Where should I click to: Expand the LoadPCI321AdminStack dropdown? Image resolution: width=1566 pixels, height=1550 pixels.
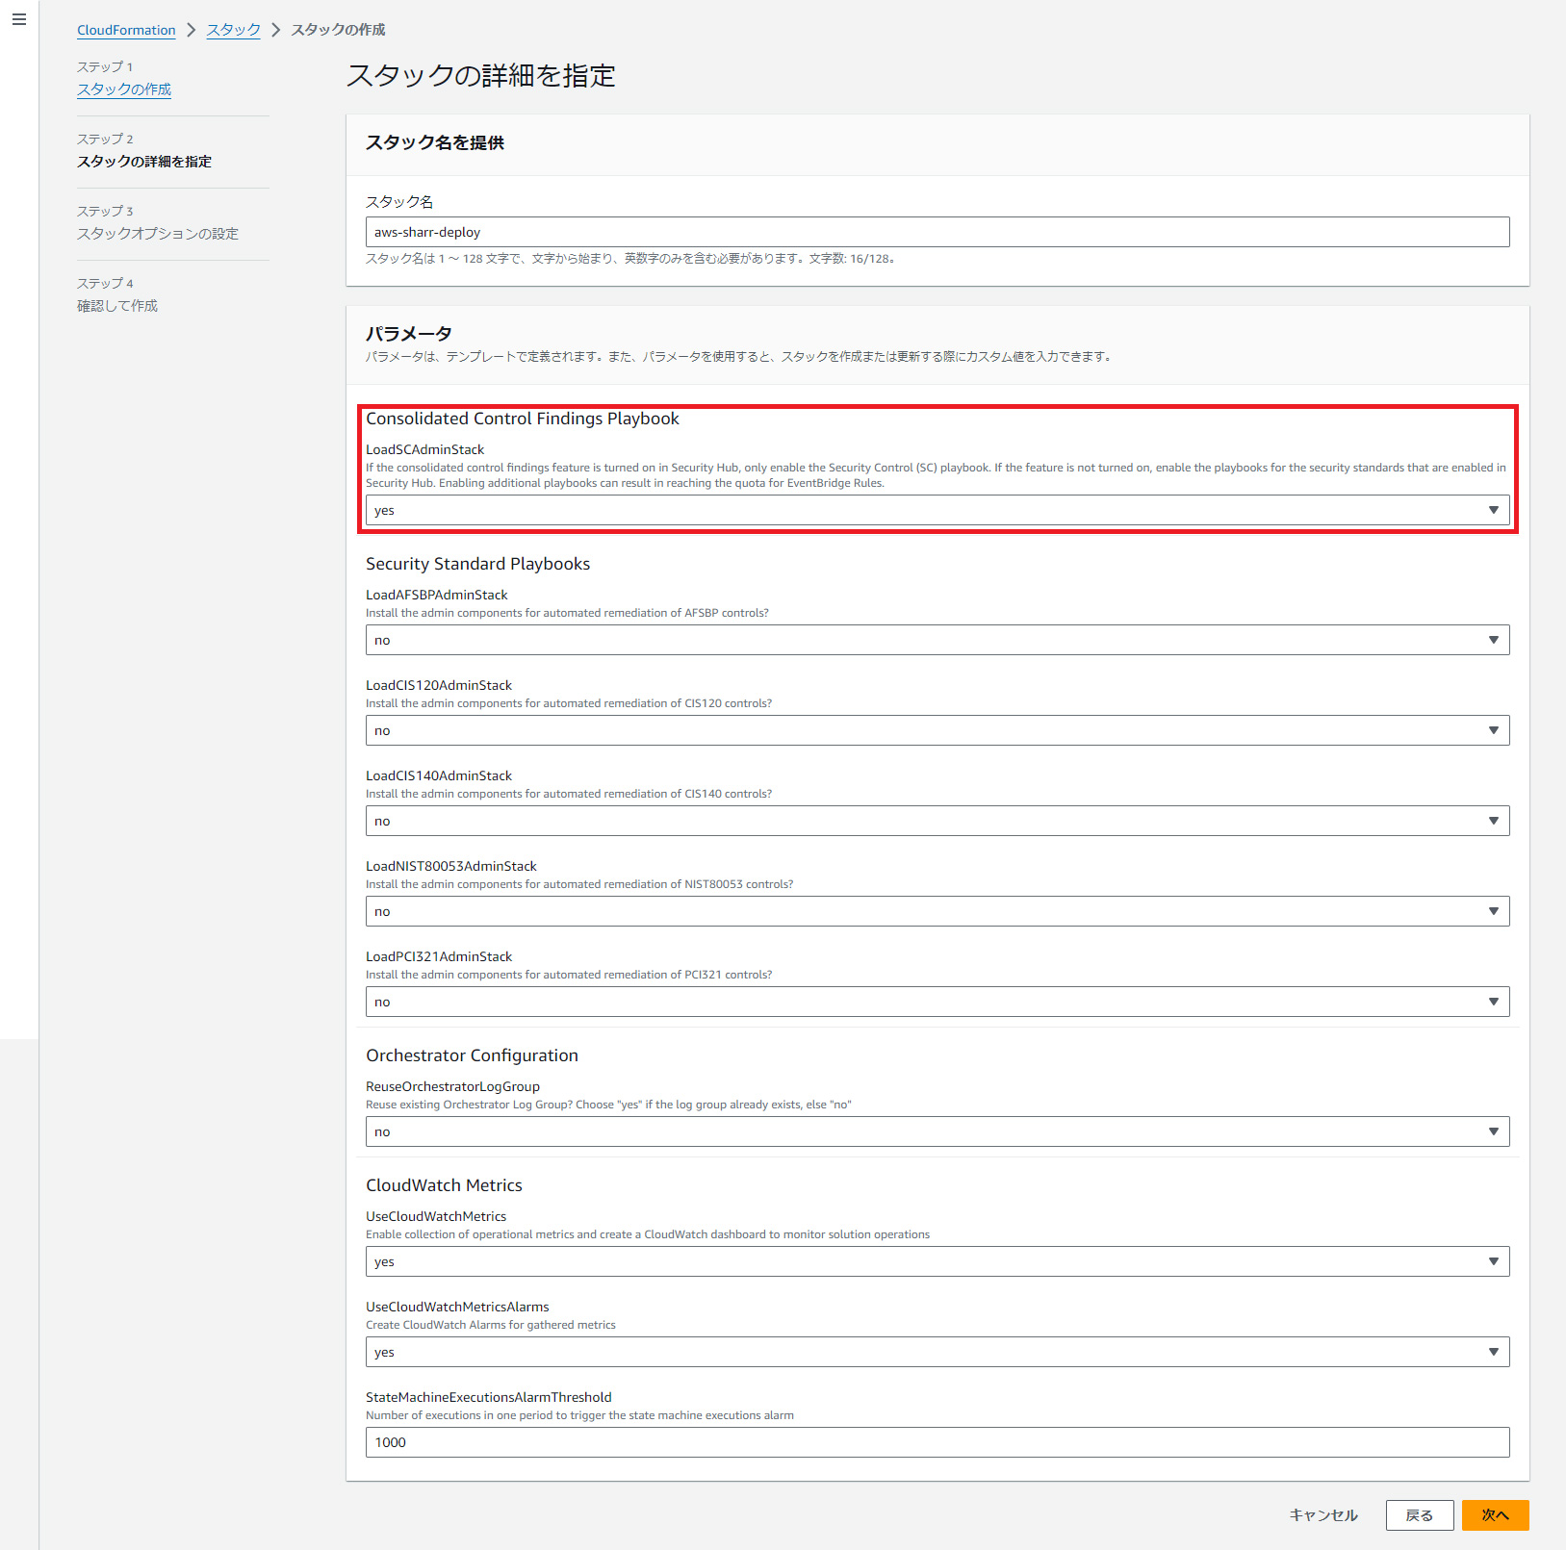pos(937,1002)
